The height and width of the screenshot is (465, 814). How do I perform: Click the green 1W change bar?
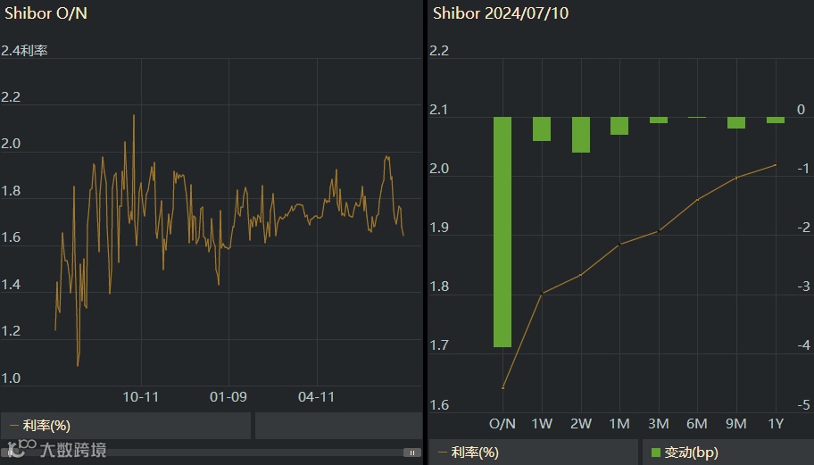(542, 129)
